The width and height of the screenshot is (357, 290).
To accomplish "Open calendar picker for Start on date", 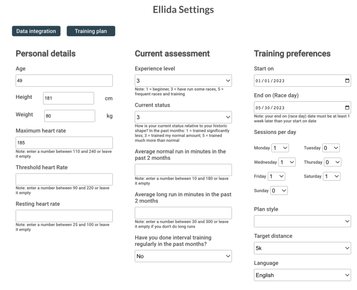I will pyautogui.click(x=347, y=81).
